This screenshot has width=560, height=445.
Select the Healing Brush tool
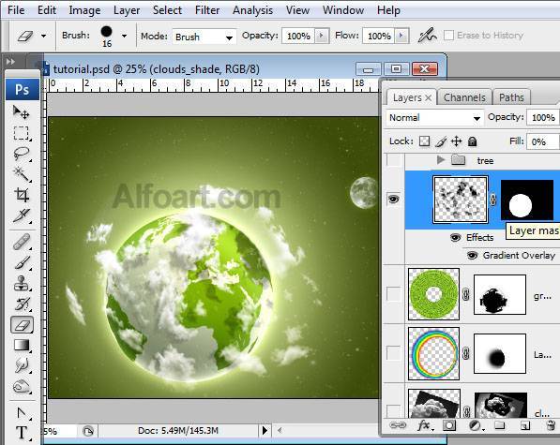click(21, 242)
